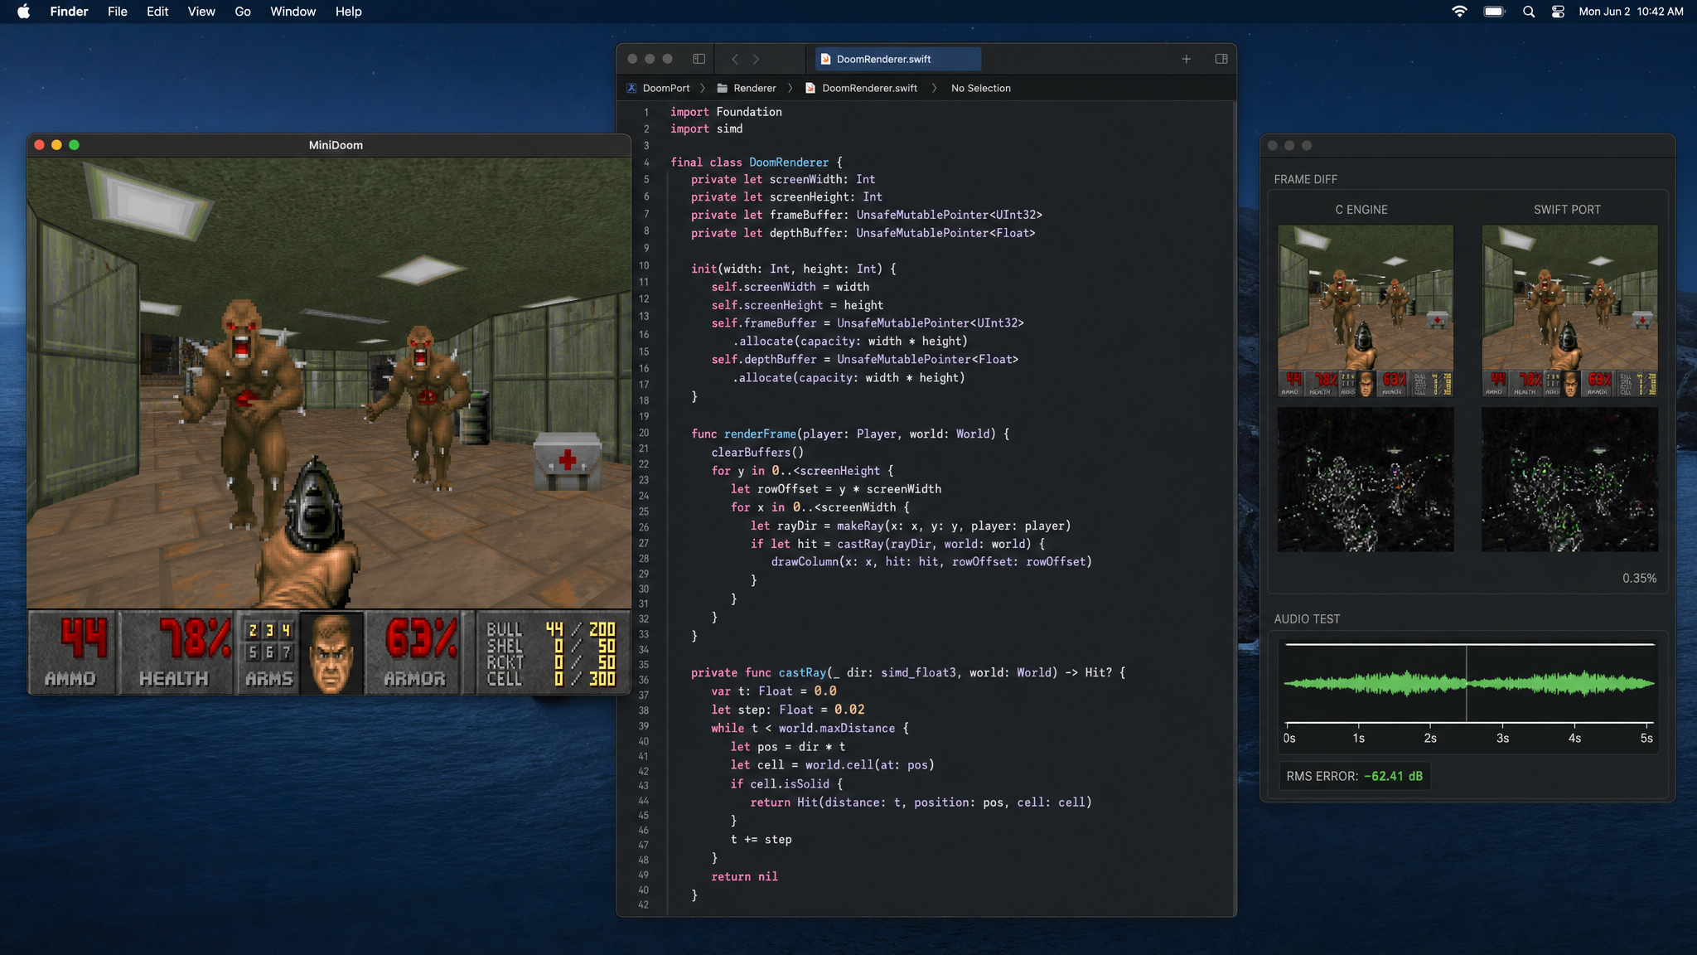Click the RMS ERROR -62.41 dB readout
This screenshot has height=955, width=1697.
click(1354, 776)
